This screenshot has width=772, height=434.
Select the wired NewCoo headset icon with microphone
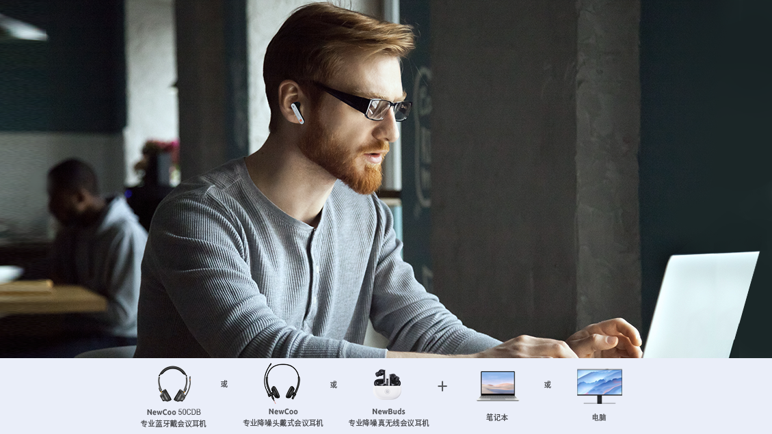pos(282,382)
